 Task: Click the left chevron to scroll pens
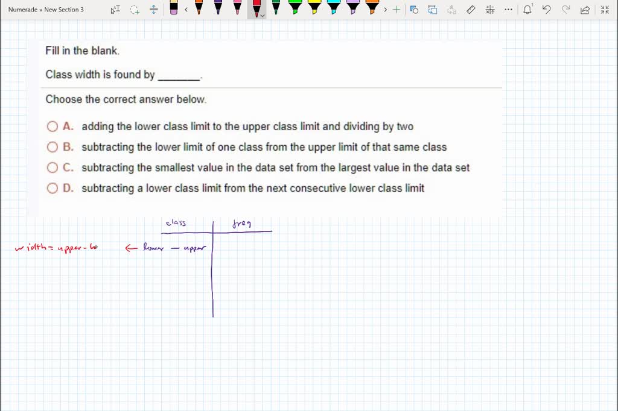click(186, 10)
